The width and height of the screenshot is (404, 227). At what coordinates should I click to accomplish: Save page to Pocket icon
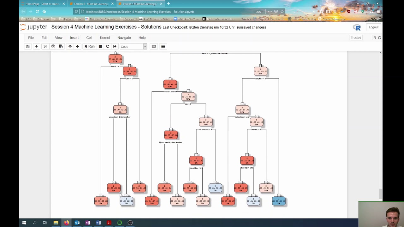point(276,12)
